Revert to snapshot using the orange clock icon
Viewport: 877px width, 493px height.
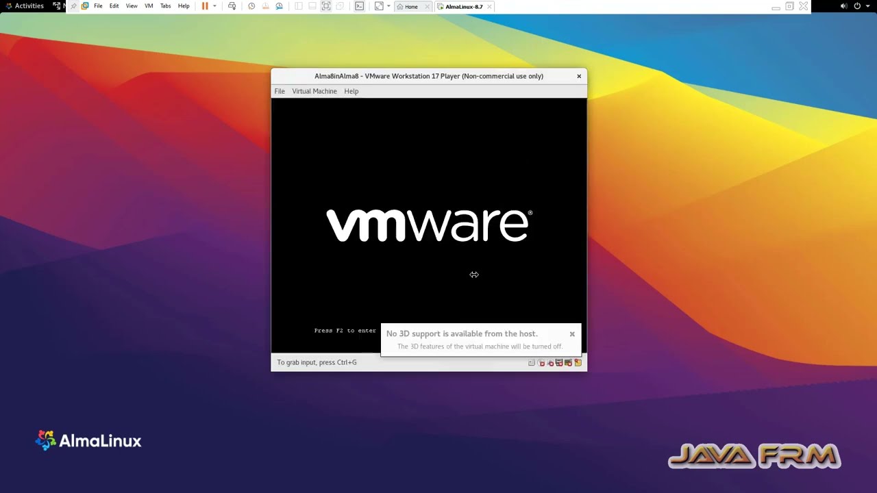[265, 6]
